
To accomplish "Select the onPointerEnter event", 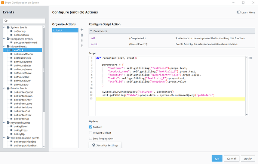I will click(22, 100).
